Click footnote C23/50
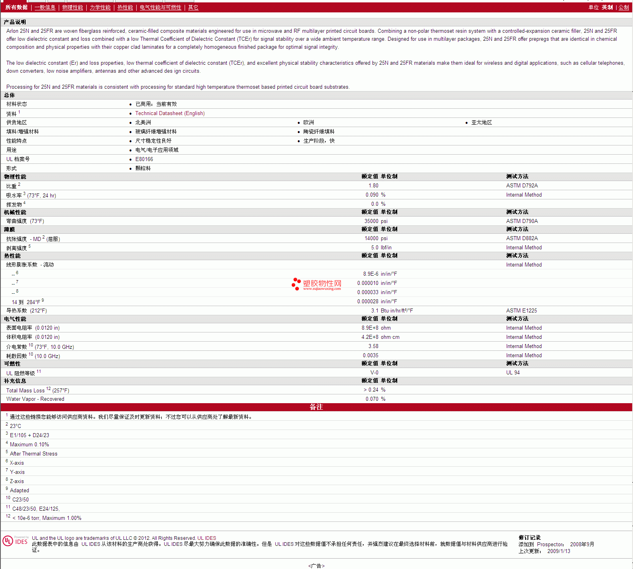The width and height of the screenshot is (633, 569). coord(20,499)
